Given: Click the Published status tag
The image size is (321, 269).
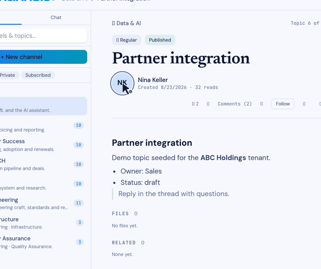Looking at the screenshot, I should (x=160, y=40).
